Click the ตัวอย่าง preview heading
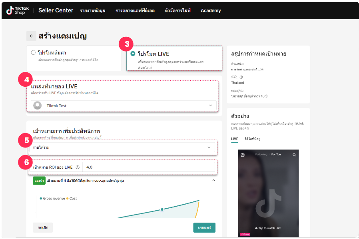This screenshot has width=359, height=239. pyautogui.click(x=240, y=116)
